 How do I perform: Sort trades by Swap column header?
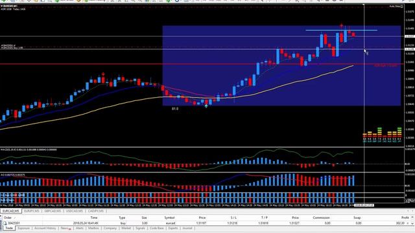357,217
